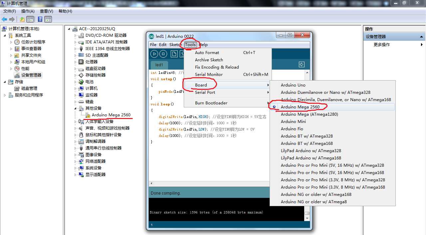Click 更多操作 in the 操作 pane
Image resolution: width=426 pixels, height=235 pixels.
pos(382,44)
